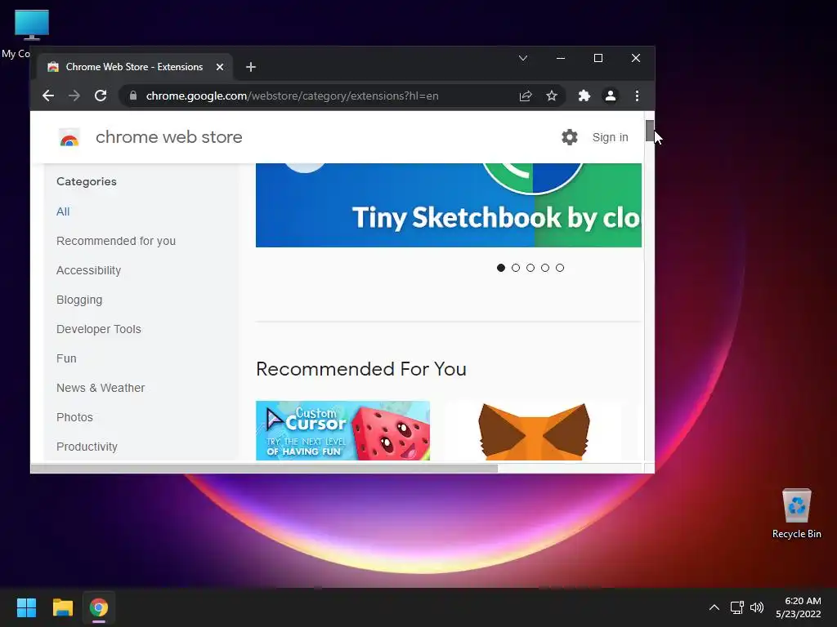
Task: Select the fifth carousel dot
Action: (x=559, y=268)
